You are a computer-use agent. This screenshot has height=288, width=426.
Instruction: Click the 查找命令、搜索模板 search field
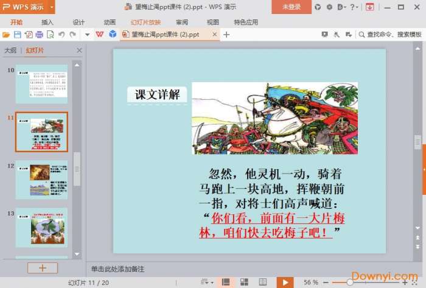point(390,35)
